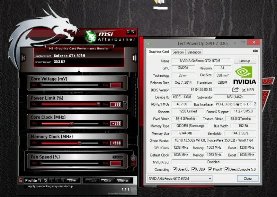Toggle the DirectCompute 5.0 checkbox
Screen dimensions: 277x197
[226, 169]
